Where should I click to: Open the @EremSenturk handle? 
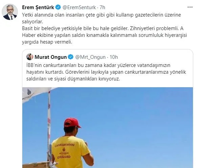click(79, 7)
